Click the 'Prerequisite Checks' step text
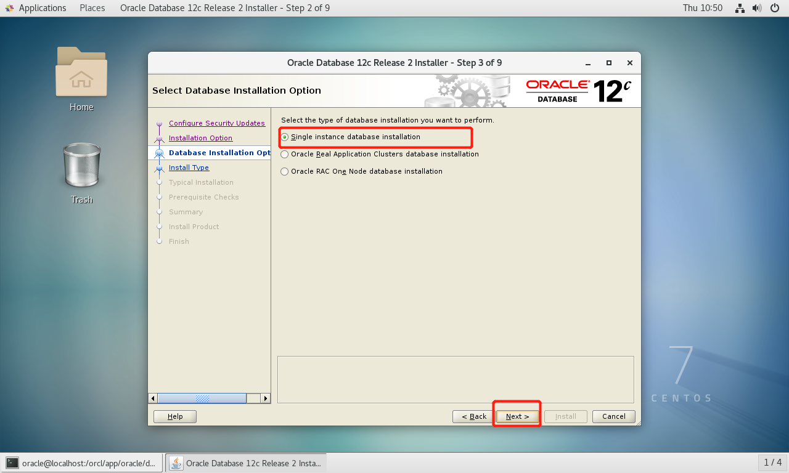This screenshot has height=473, width=789. (x=204, y=197)
